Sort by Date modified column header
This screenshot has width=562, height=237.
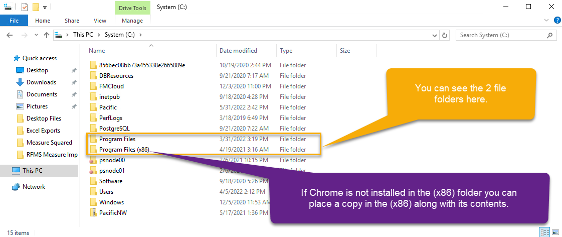click(238, 51)
